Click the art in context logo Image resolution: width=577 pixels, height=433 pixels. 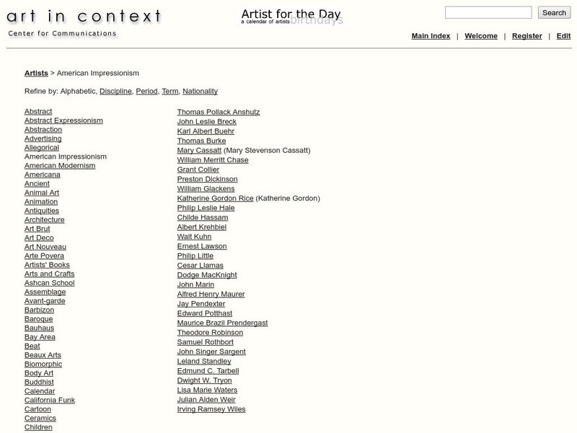tap(84, 16)
